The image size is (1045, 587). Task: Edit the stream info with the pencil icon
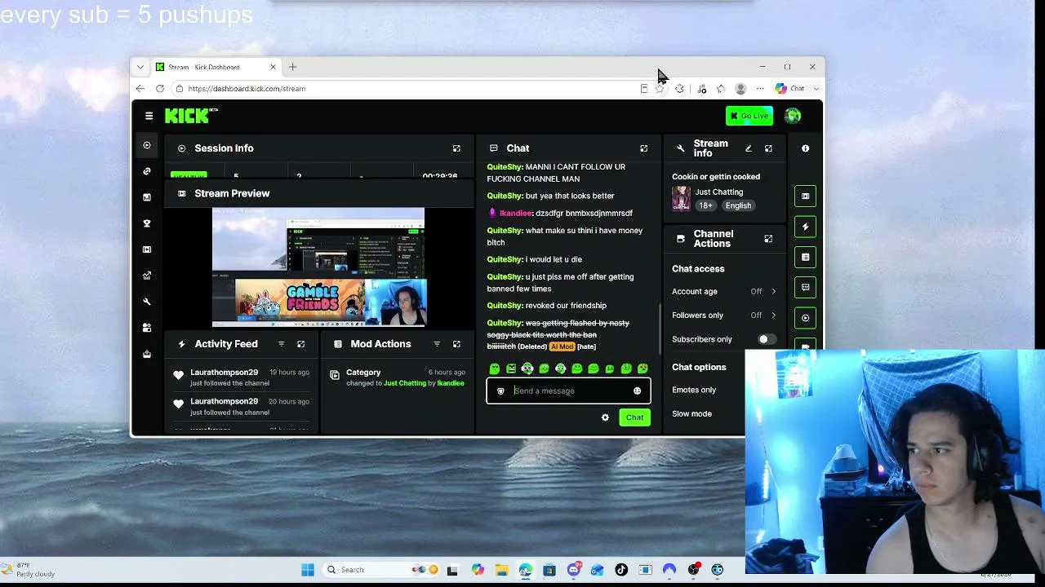pos(749,148)
